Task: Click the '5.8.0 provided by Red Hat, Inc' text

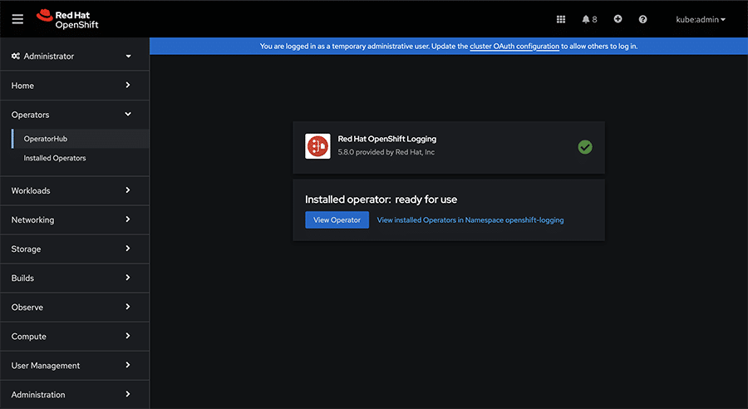Action: [386, 152]
